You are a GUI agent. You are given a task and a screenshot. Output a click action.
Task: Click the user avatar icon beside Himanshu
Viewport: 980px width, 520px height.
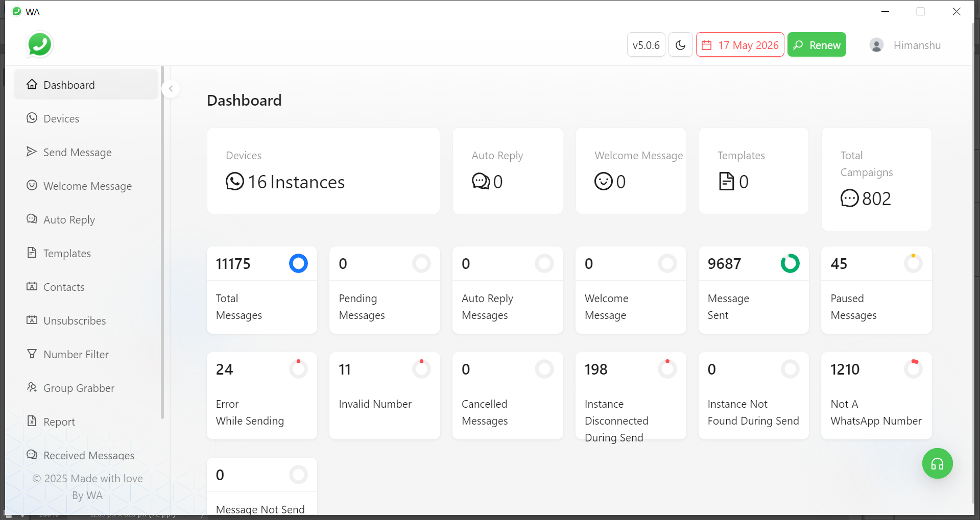876,45
